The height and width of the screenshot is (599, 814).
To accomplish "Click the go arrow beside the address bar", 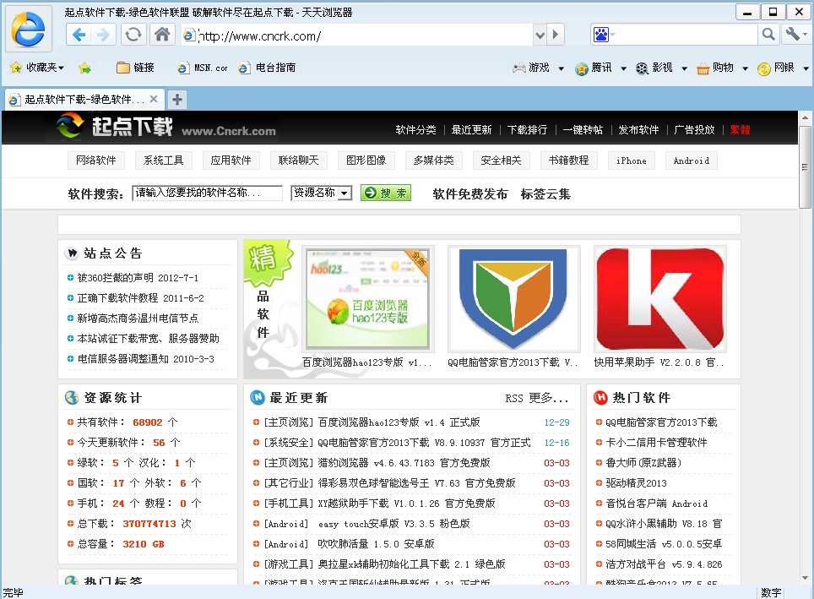I will tap(556, 35).
